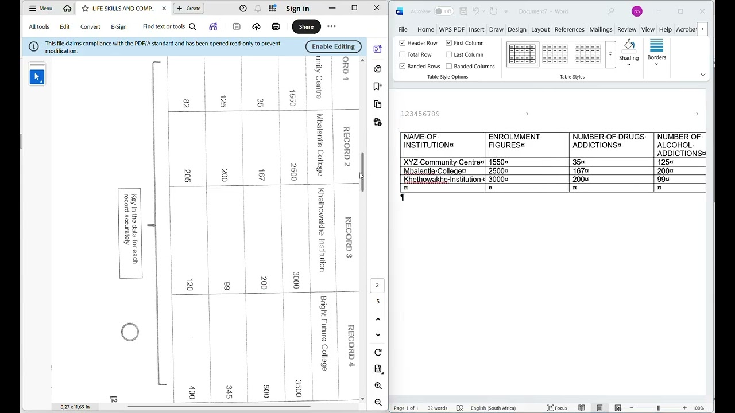Open the page thumbnails panel in Acrobat sidebar
The image size is (735, 413).
[x=377, y=104]
